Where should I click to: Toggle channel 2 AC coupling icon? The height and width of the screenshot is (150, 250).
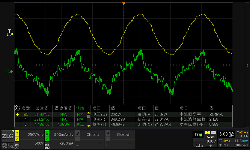click(x=47, y=139)
